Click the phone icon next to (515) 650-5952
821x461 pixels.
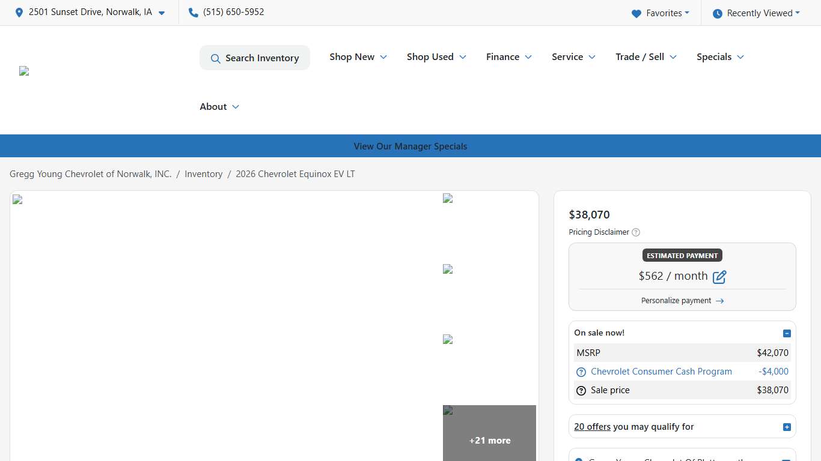click(x=193, y=13)
